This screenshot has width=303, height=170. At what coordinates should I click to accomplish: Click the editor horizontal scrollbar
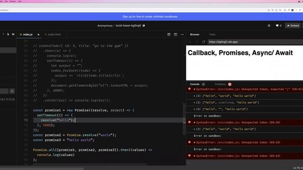[x=90, y=164]
